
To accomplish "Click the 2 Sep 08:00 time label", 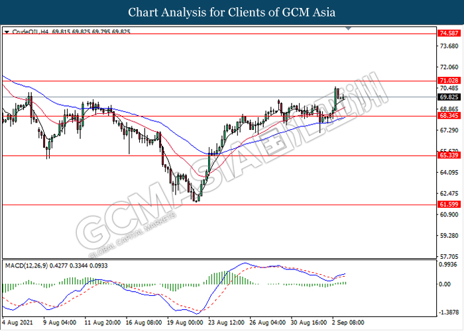I will (x=348, y=322).
